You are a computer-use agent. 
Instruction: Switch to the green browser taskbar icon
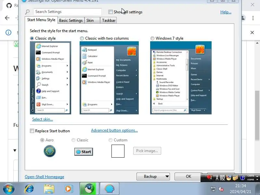pyautogui.click(x=89, y=188)
